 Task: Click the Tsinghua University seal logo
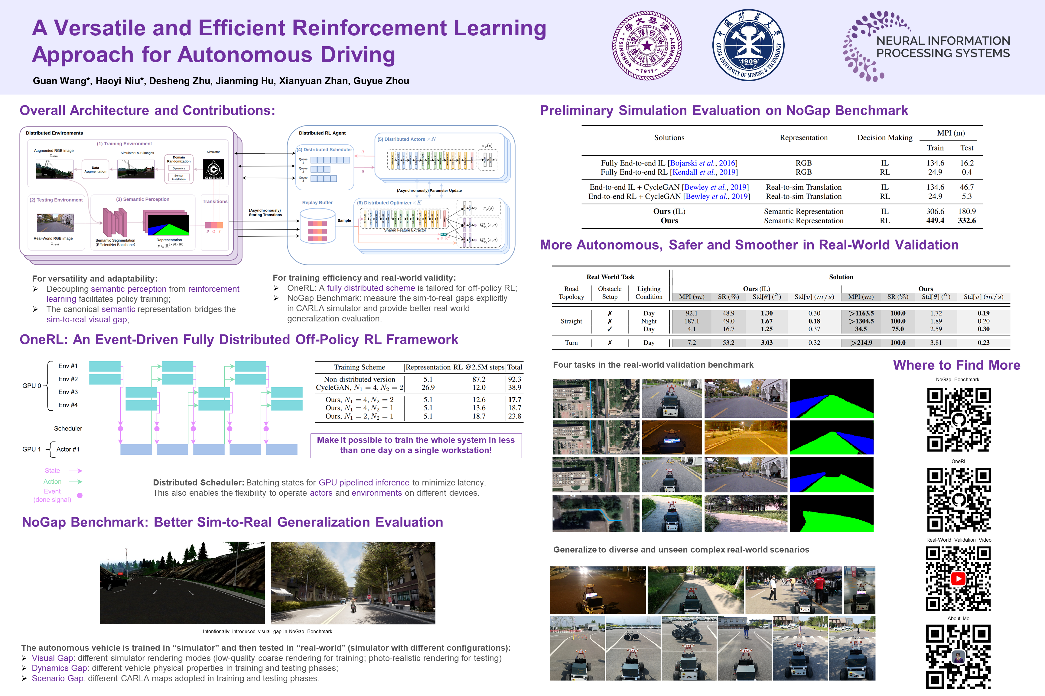coord(647,46)
